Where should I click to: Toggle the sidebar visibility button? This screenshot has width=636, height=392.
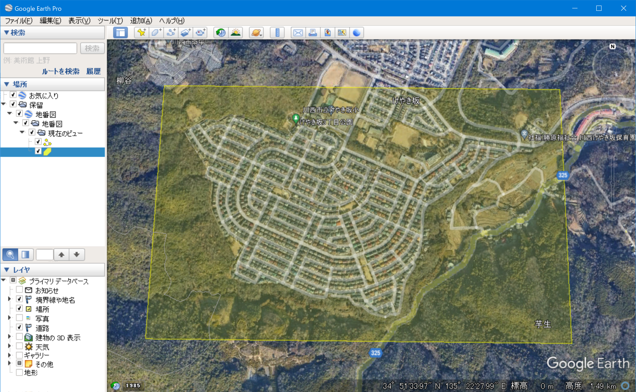pos(121,33)
